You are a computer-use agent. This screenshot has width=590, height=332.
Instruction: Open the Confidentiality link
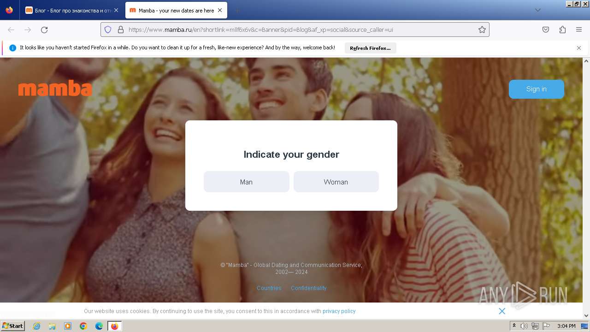tap(309, 288)
